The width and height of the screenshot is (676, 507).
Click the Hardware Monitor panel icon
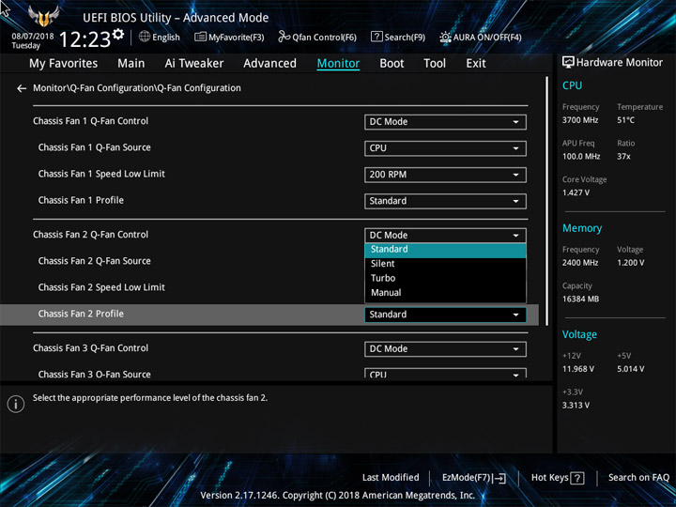click(568, 63)
